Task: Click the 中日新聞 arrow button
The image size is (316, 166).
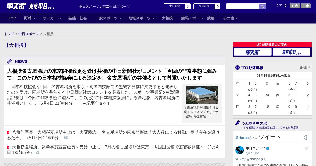Action: click(188, 6)
